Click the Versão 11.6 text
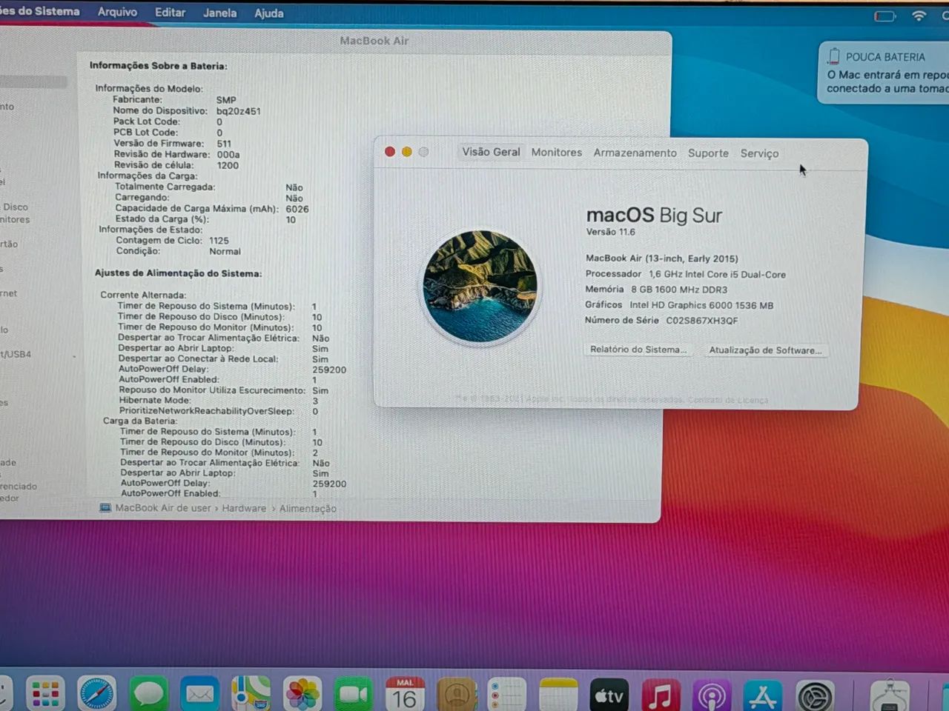This screenshot has width=949, height=711. pyautogui.click(x=610, y=232)
